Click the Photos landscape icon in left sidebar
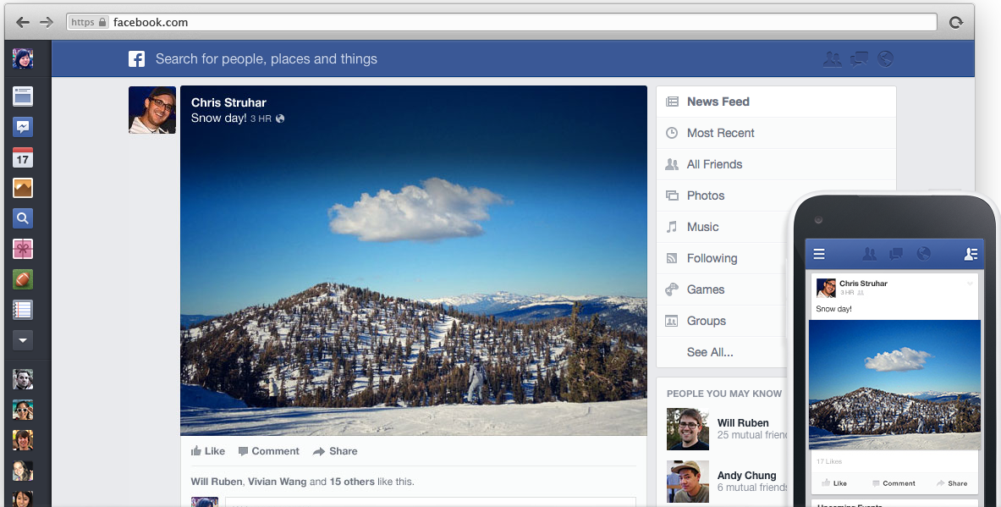This screenshot has width=1001, height=507. coord(23,188)
